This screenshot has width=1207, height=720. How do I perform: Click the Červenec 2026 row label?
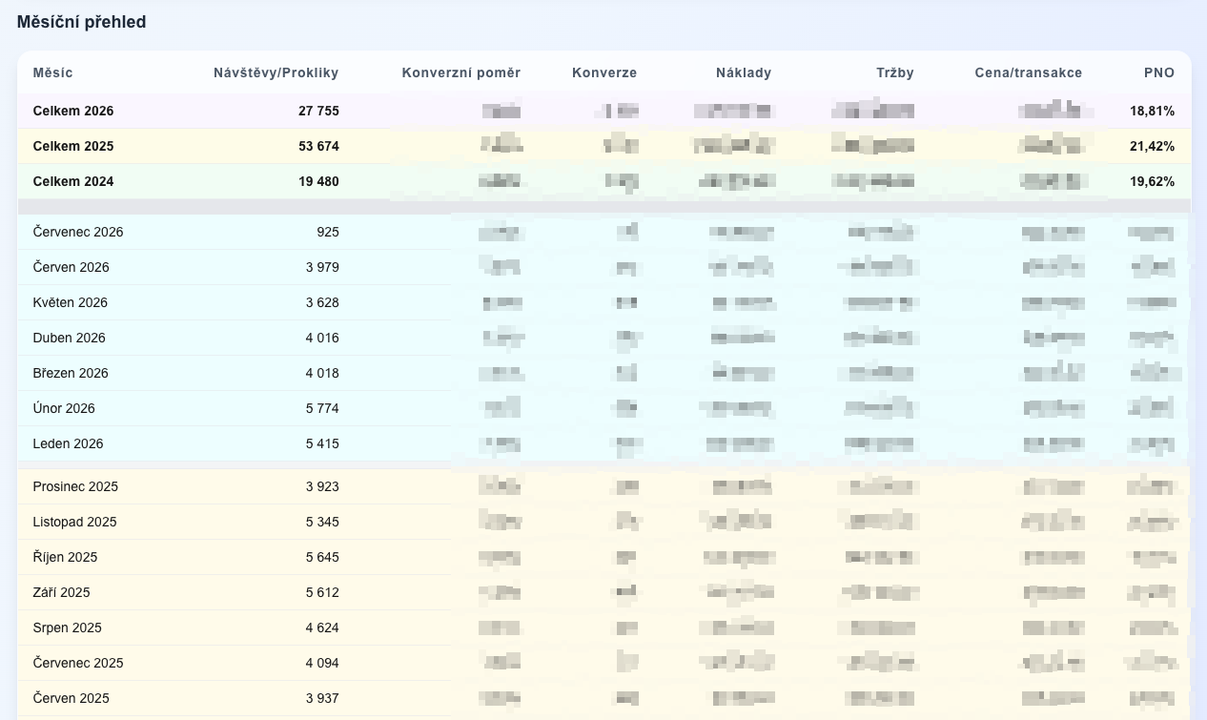(x=78, y=232)
